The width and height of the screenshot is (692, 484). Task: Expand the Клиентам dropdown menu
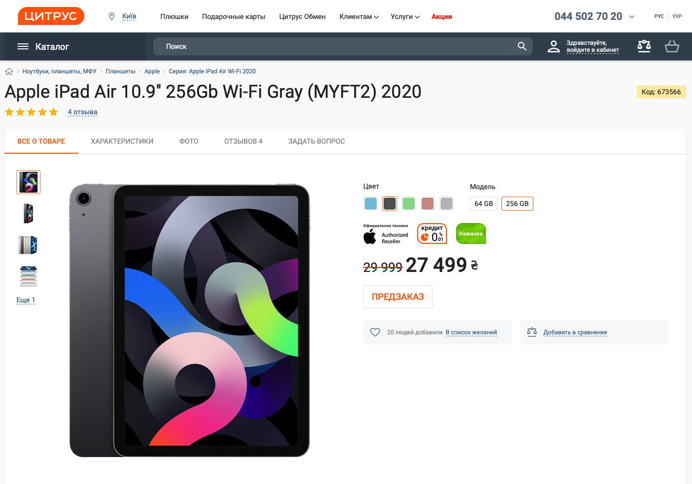coord(359,16)
